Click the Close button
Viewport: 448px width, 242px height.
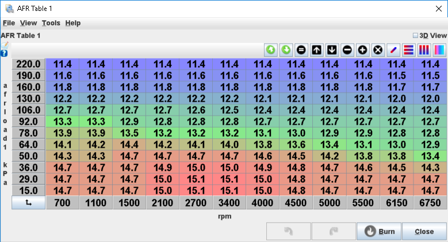[424, 232]
